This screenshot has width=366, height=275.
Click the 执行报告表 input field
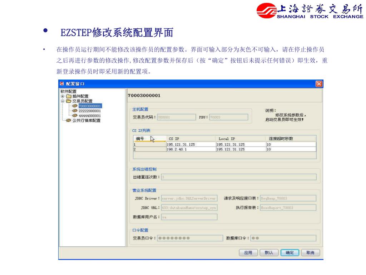pyautogui.click(x=288, y=208)
